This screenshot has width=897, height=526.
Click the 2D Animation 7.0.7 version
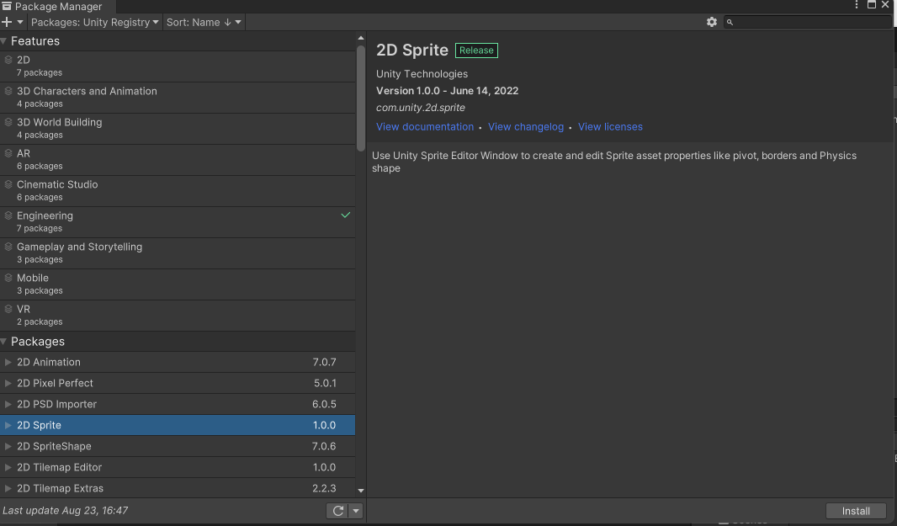[x=324, y=362]
